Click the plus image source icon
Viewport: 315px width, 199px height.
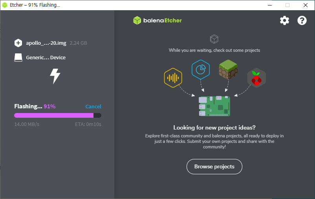click(18, 43)
